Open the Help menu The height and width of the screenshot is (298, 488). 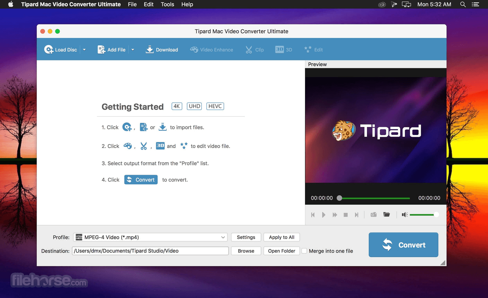187,5
